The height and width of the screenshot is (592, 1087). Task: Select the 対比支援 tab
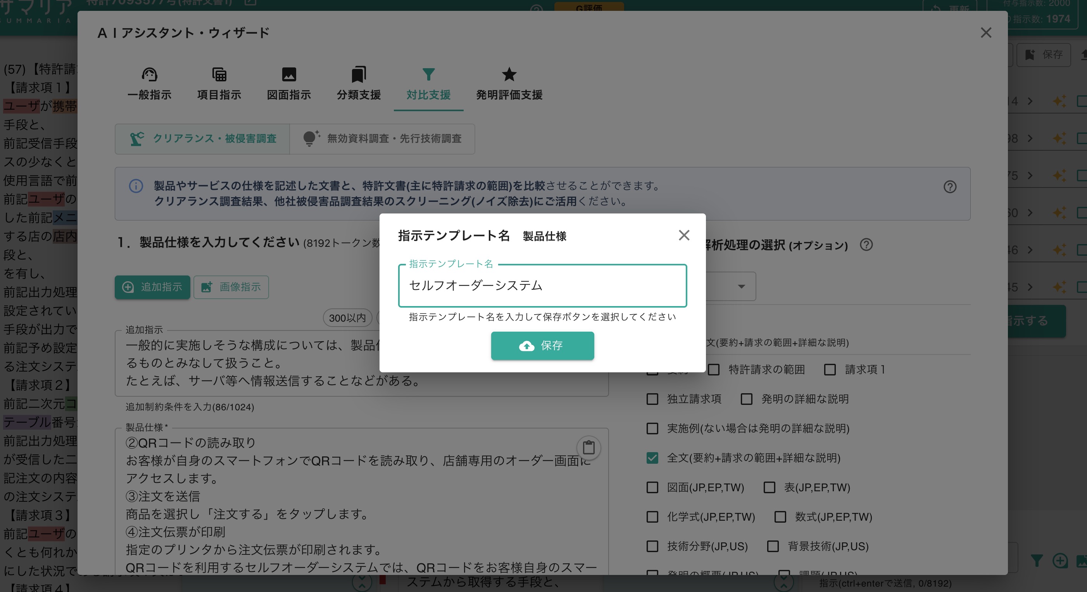(x=428, y=84)
